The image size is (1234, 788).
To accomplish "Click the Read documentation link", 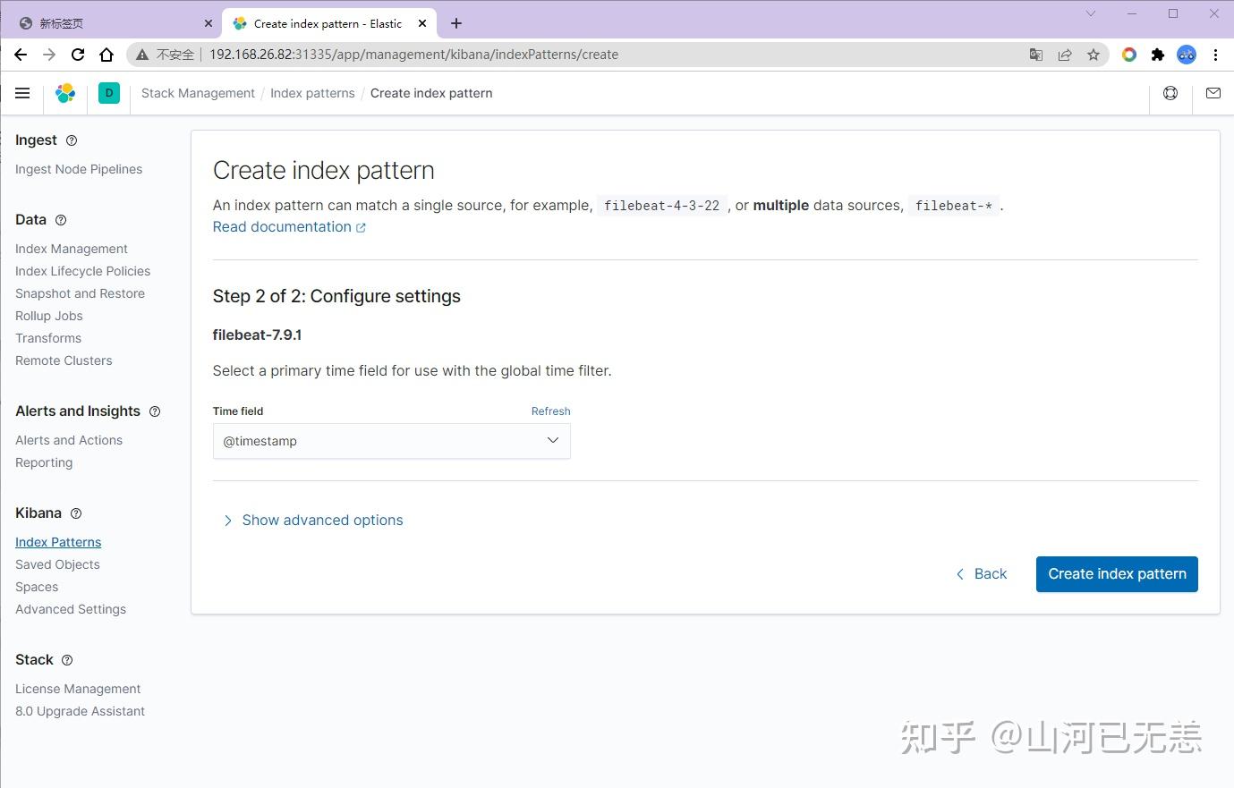I will 289,227.
